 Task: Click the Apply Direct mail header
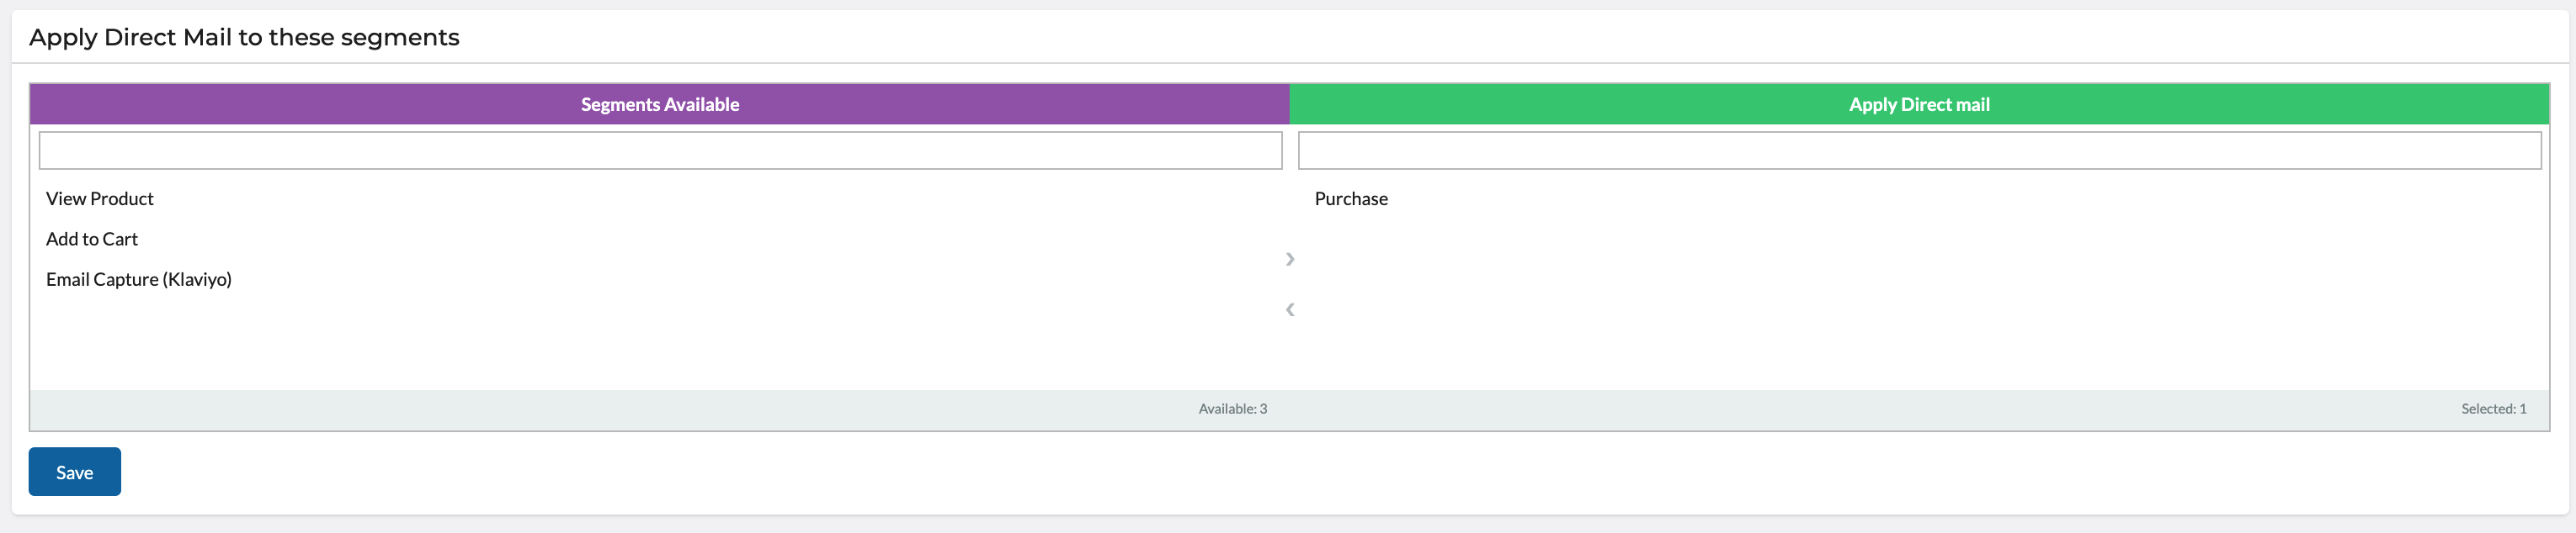(x=1919, y=105)
